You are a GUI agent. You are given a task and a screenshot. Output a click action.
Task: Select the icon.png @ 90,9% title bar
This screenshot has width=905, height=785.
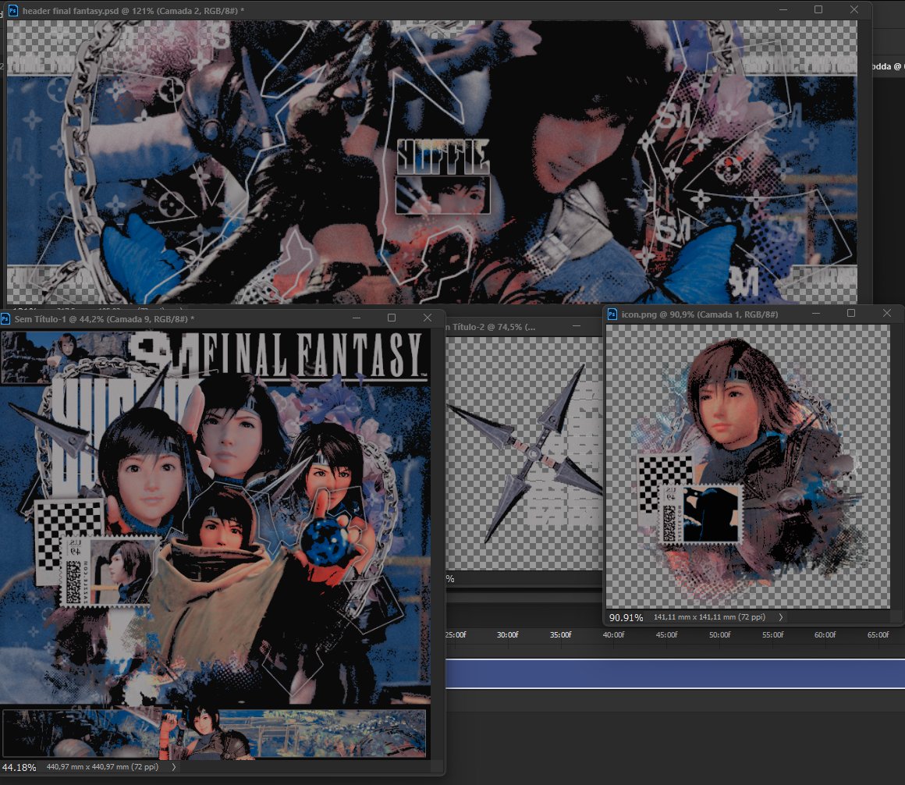point(700,314)
